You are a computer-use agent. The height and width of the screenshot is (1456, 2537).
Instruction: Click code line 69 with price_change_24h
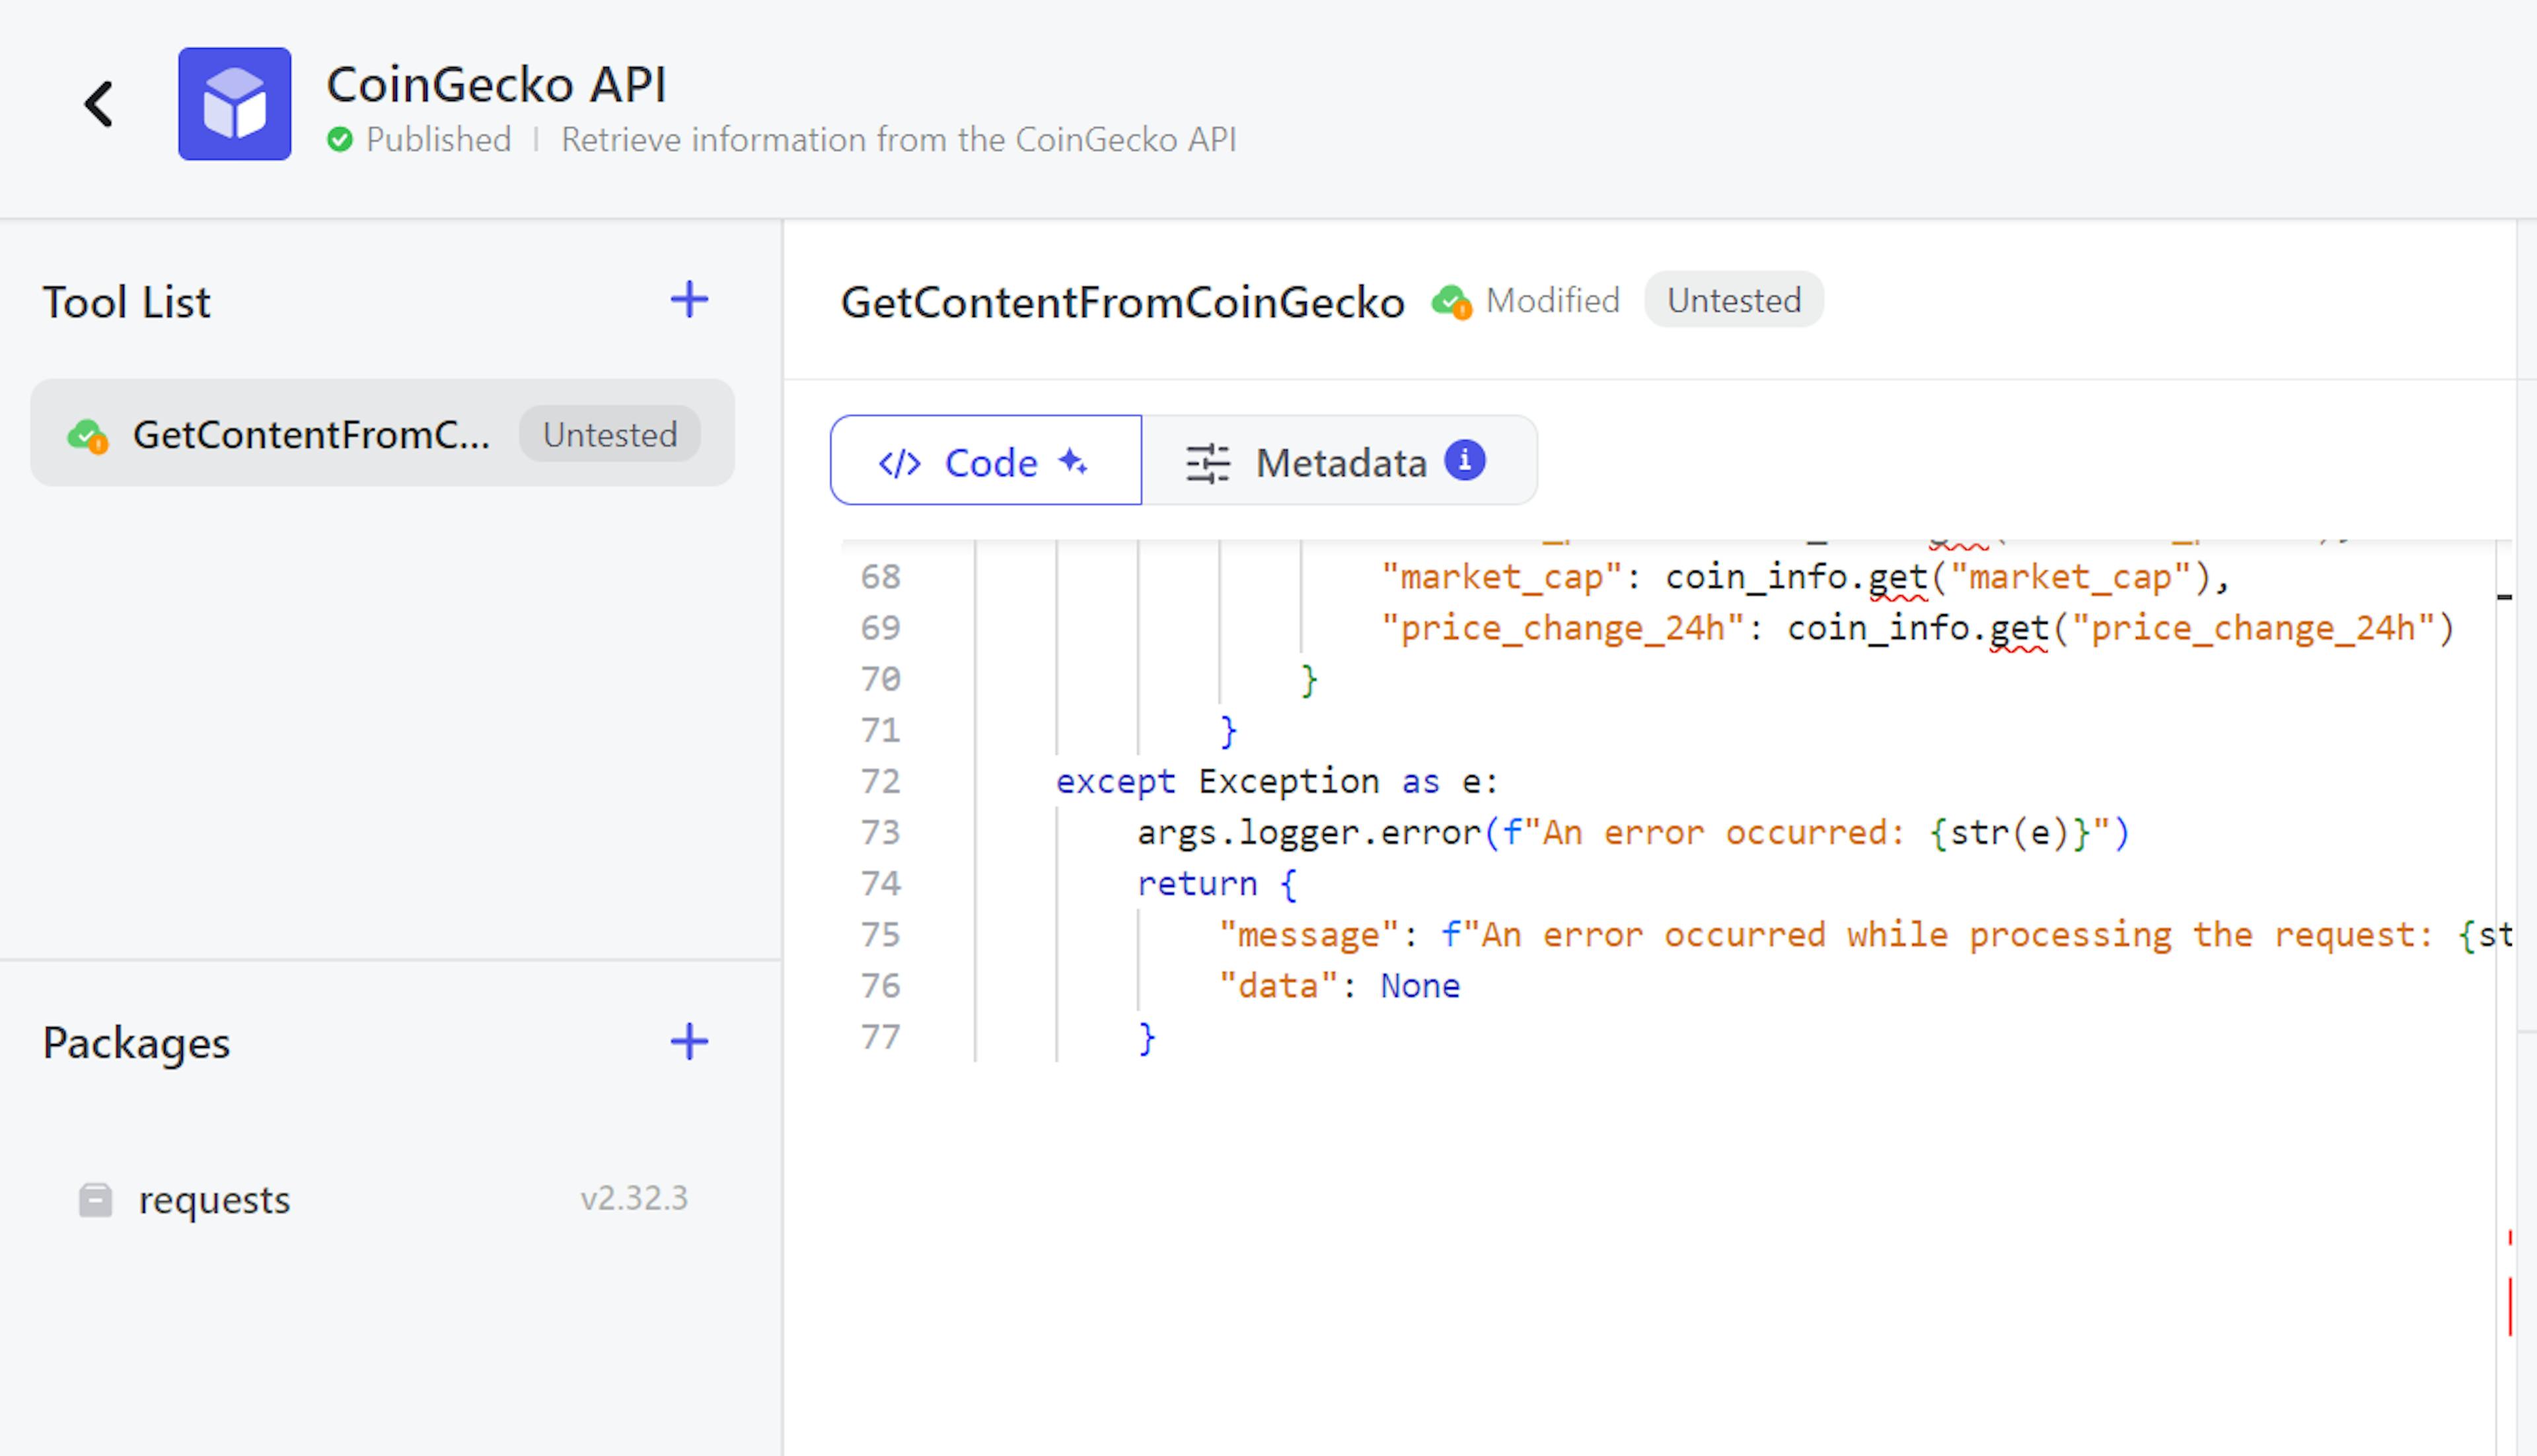pyautogui.click(x=1918, y=628)
